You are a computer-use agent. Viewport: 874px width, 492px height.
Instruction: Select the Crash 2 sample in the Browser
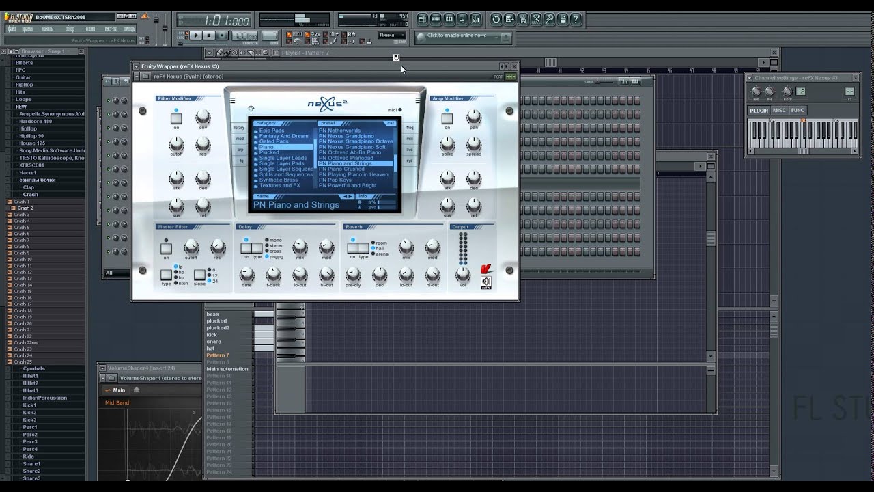pyautogui.click(x=25, y=208)
